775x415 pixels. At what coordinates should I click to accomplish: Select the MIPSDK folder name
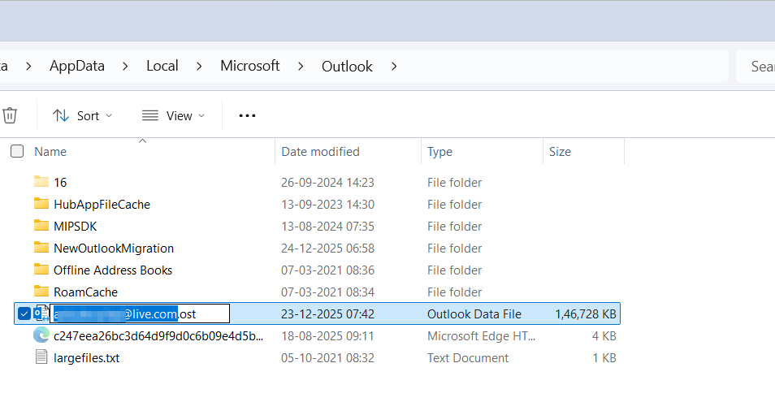[x=75, y=227]
